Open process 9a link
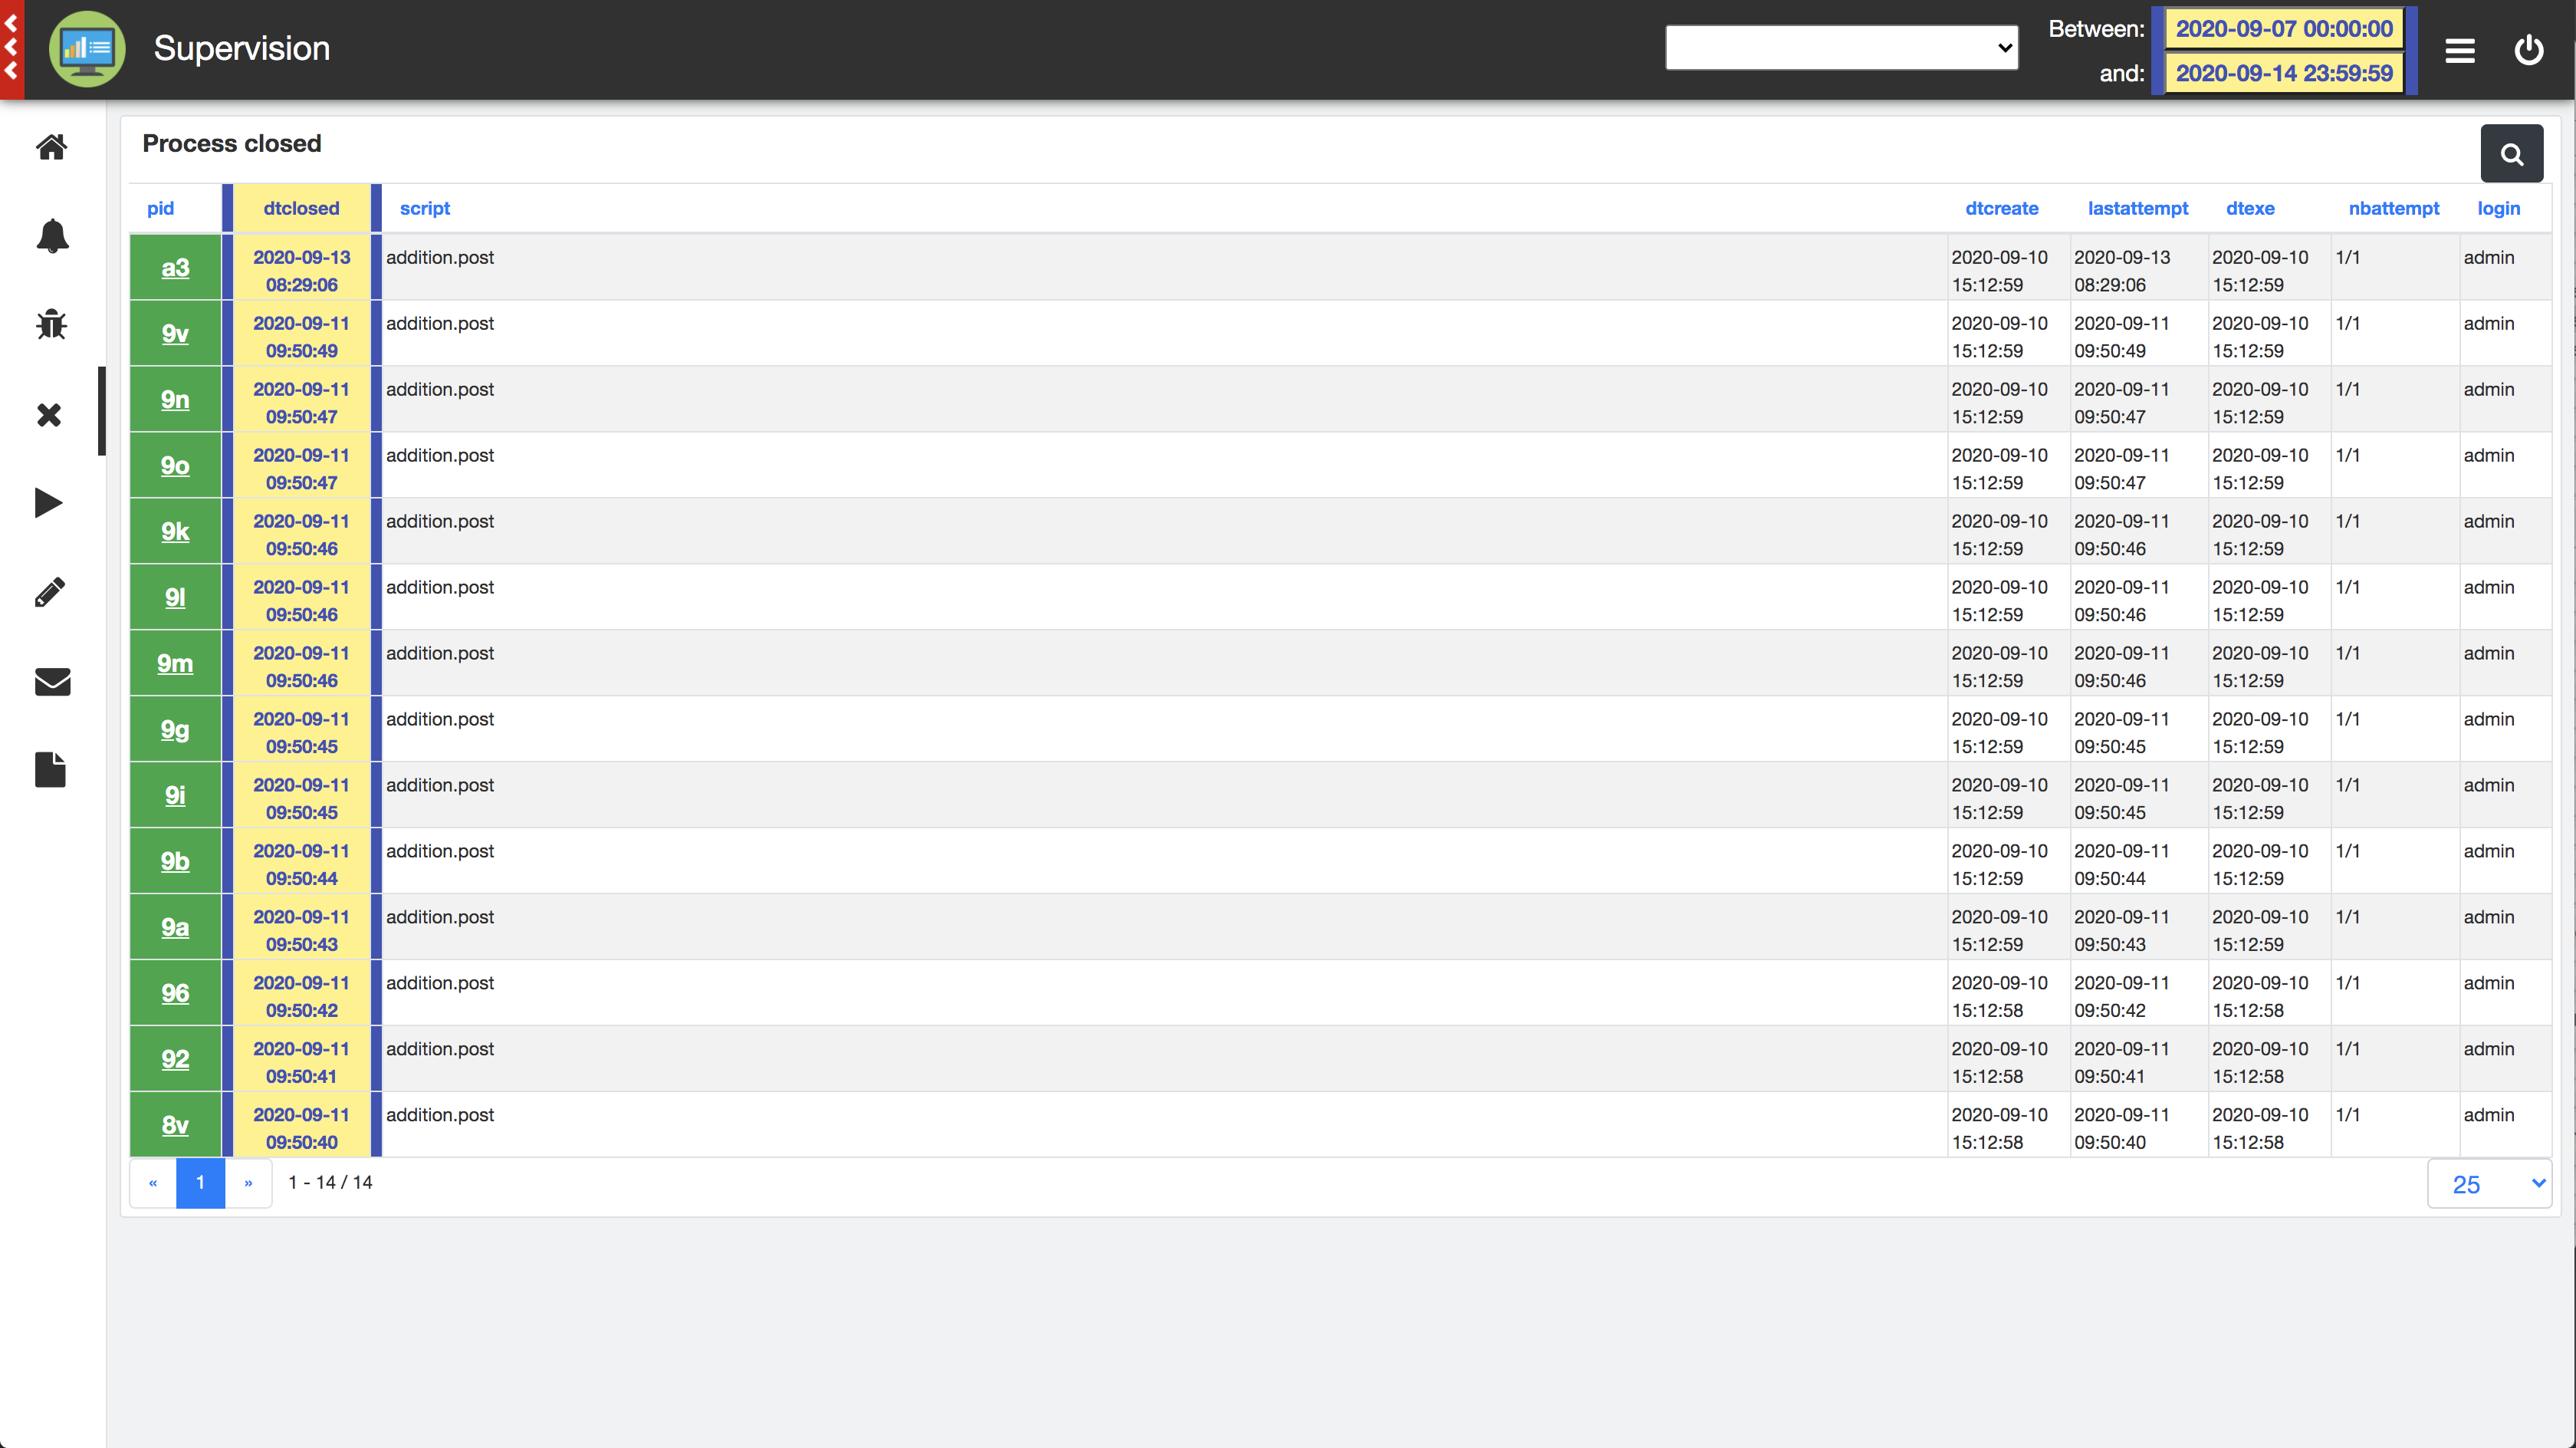Image resolution: width=2576 pixels, height=1448 pixels. point(175,928)
